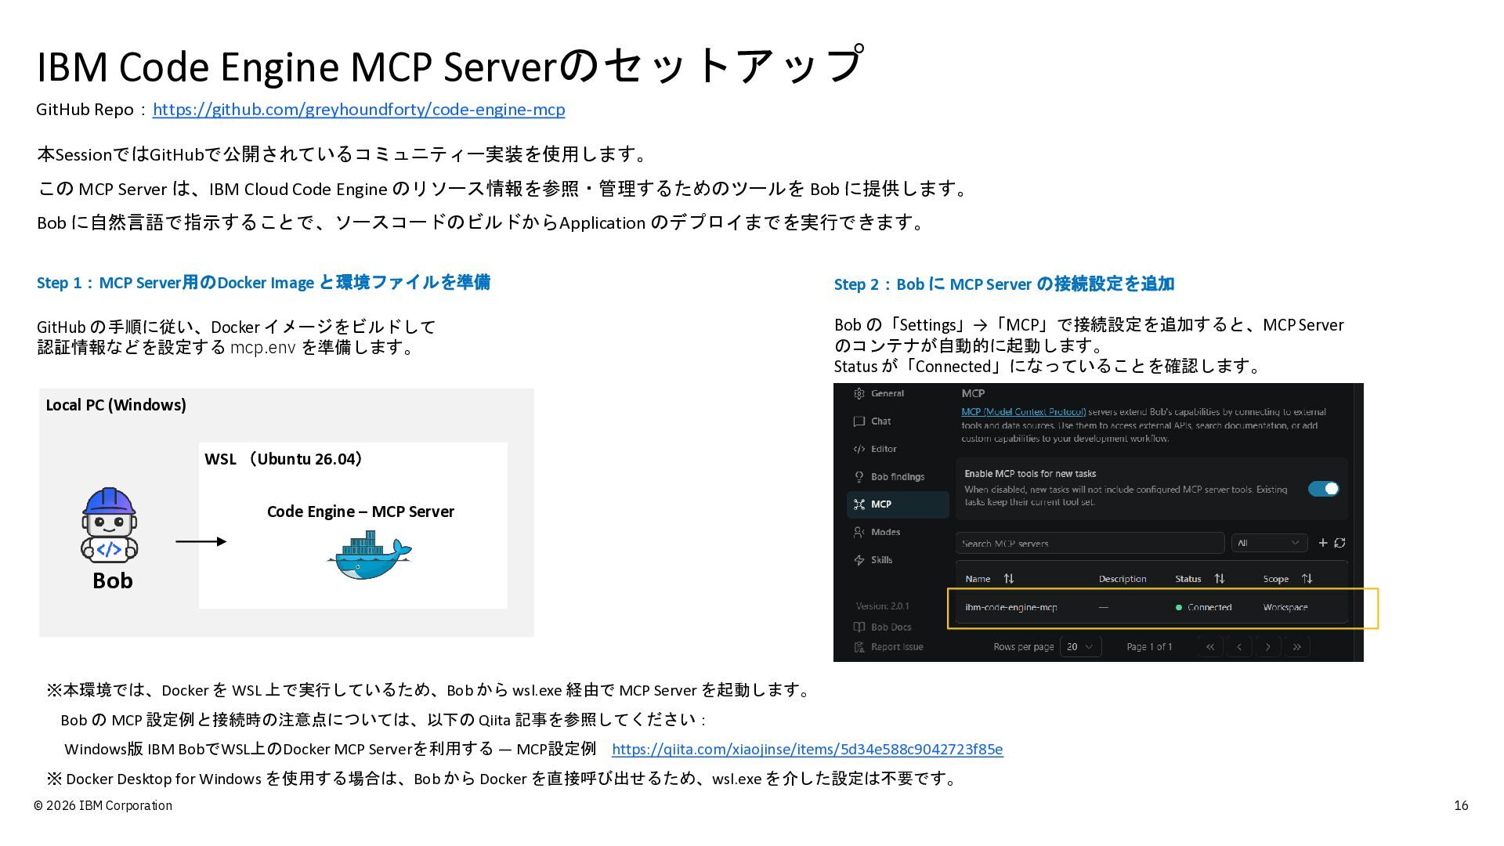Open the All scope filter dropdown
1504x846 pixels.
coord(1269,543)
